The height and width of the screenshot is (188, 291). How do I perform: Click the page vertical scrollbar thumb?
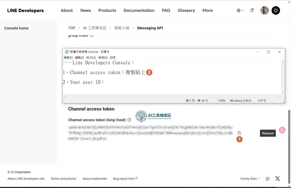coord(289,147)
